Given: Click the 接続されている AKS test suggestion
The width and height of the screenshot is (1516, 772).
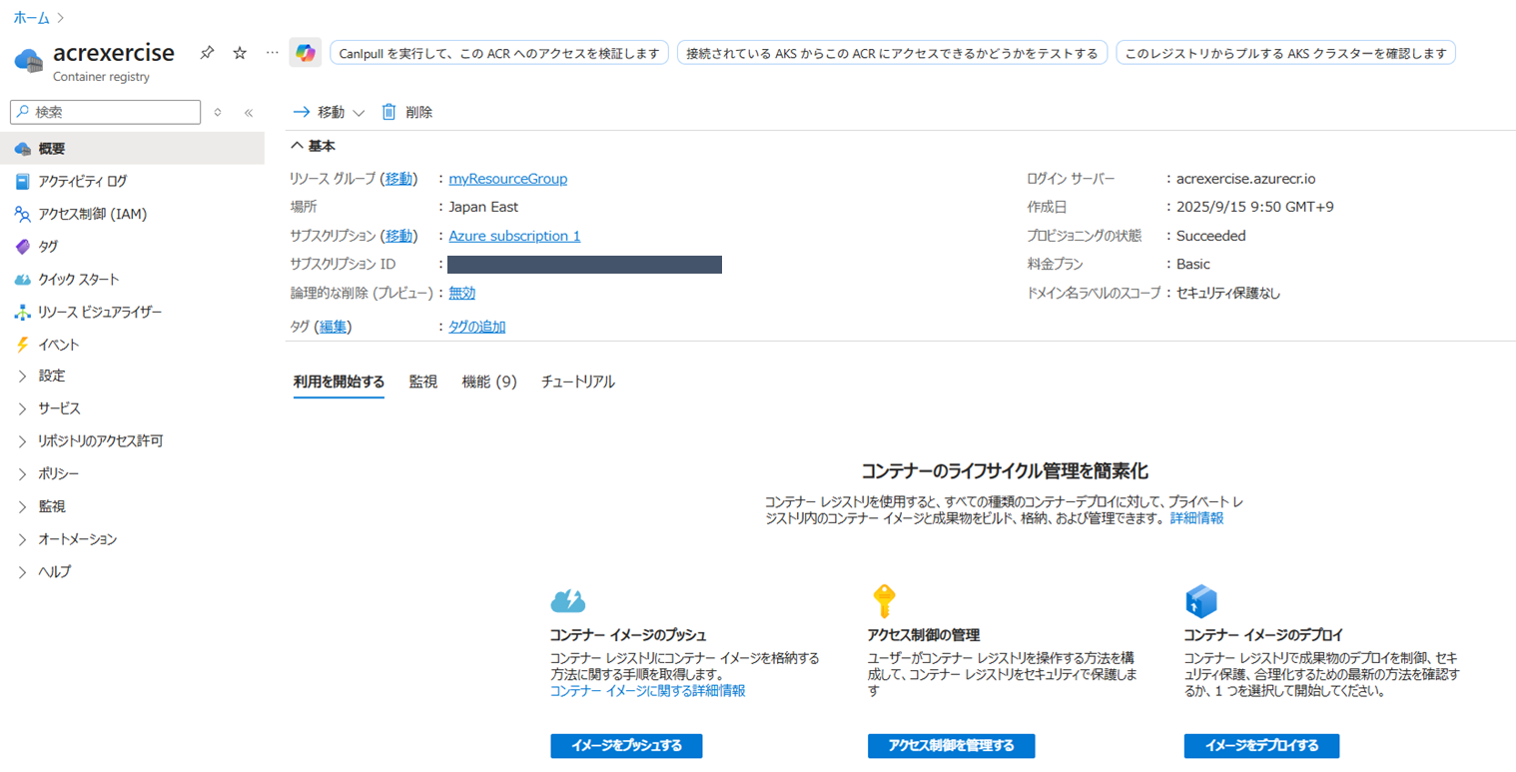Looking at the screenshot, I should coord(892,53).
